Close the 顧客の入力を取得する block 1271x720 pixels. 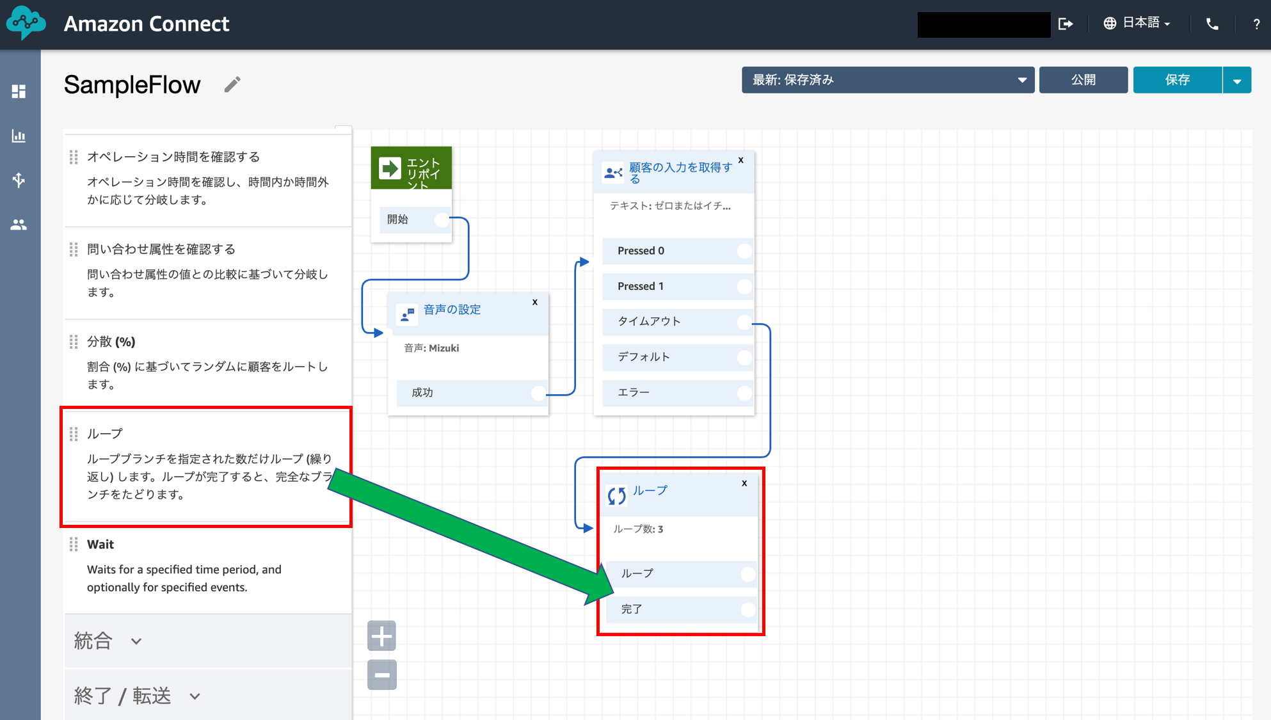point(741,160)
